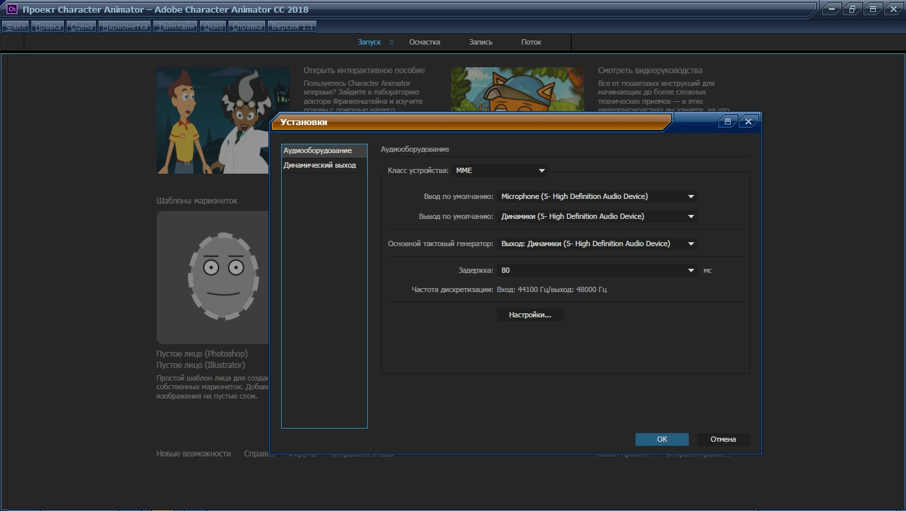Click the Настройки... button
This screenshot has height=511, width=906.
(530, 315)
